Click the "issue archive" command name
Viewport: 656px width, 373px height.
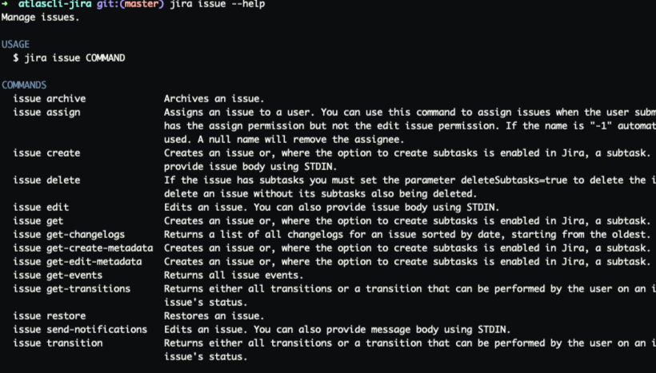[x=49, y=99]
